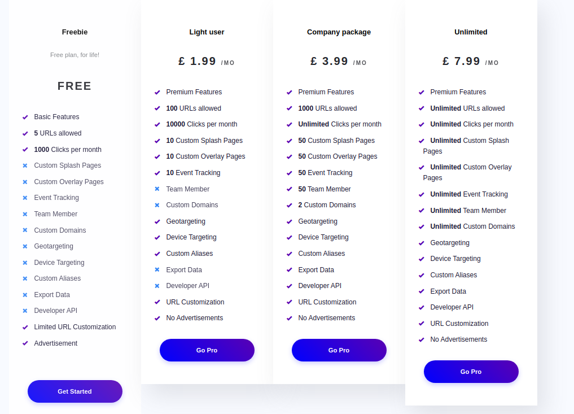
Task: Click the 'Free plan, for life!' subtitle
Action: click(75, 55)
